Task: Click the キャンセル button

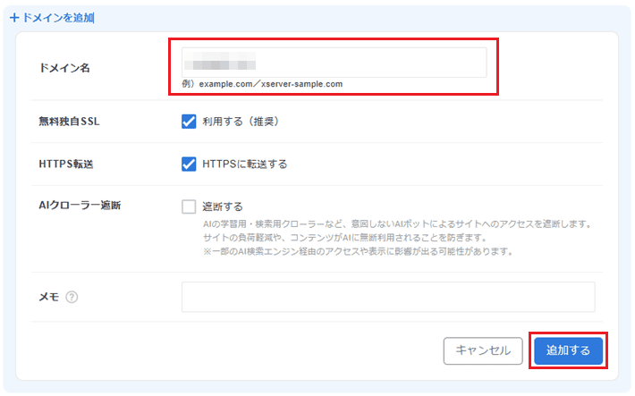Action: click(483, 350)
